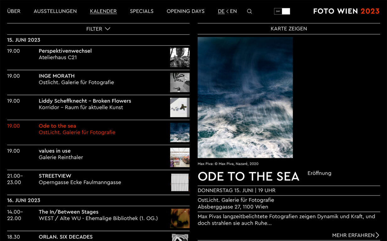Click the Absberggasse 27, 1100 Wien address
The height and width of the screenshot is (241, 387).
point(233,207)
